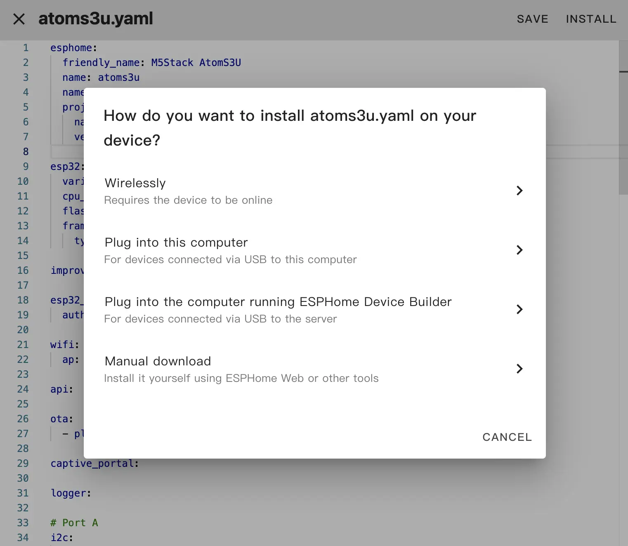Place cursor on the friendly_name line
The width and height of the screenshot is (628, 546).
pos(151,63)
